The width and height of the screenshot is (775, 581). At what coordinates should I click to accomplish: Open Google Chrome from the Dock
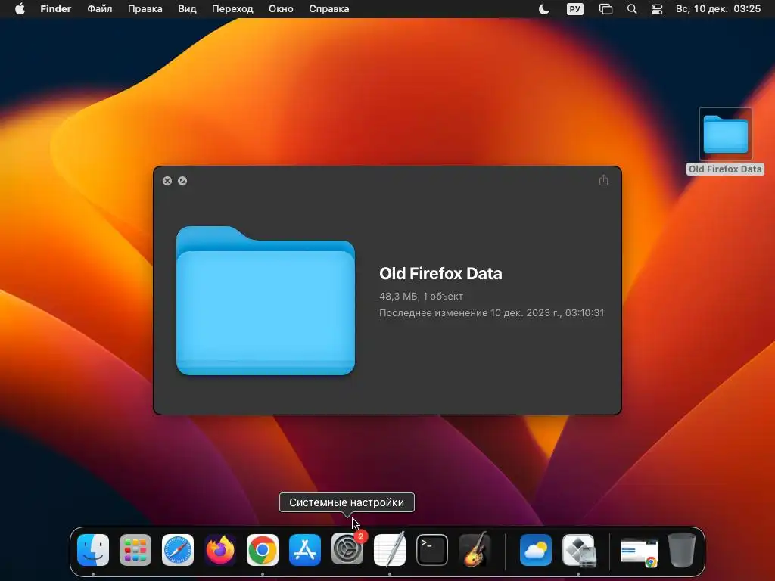pyautogui.click(x=263, y=550)
